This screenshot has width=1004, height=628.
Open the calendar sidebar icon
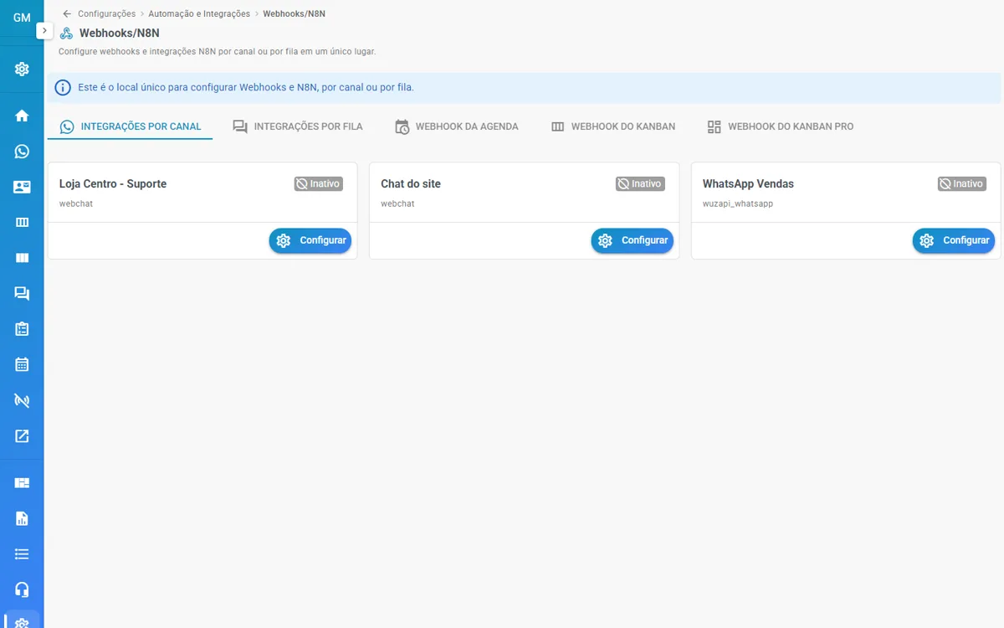[22, 364]
